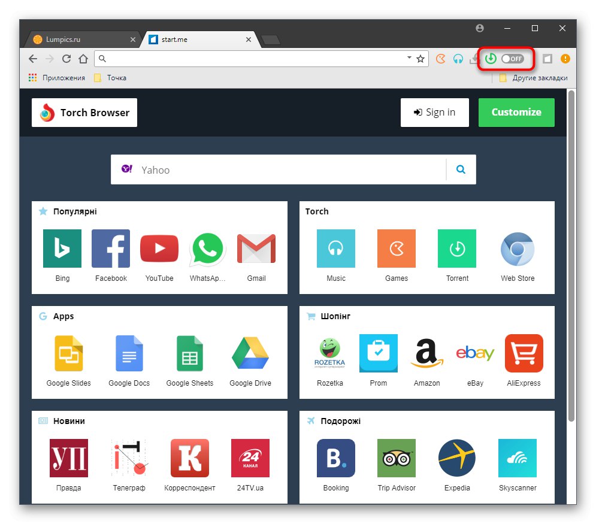
Task: Expand the address bar dropdown arrow
Action: (409, 57)
